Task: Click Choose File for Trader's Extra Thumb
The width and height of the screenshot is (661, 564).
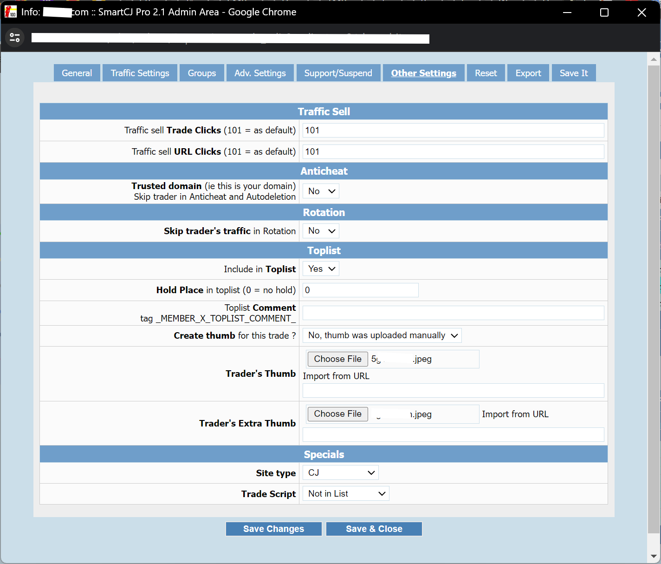Action: [x=337, y=413]
